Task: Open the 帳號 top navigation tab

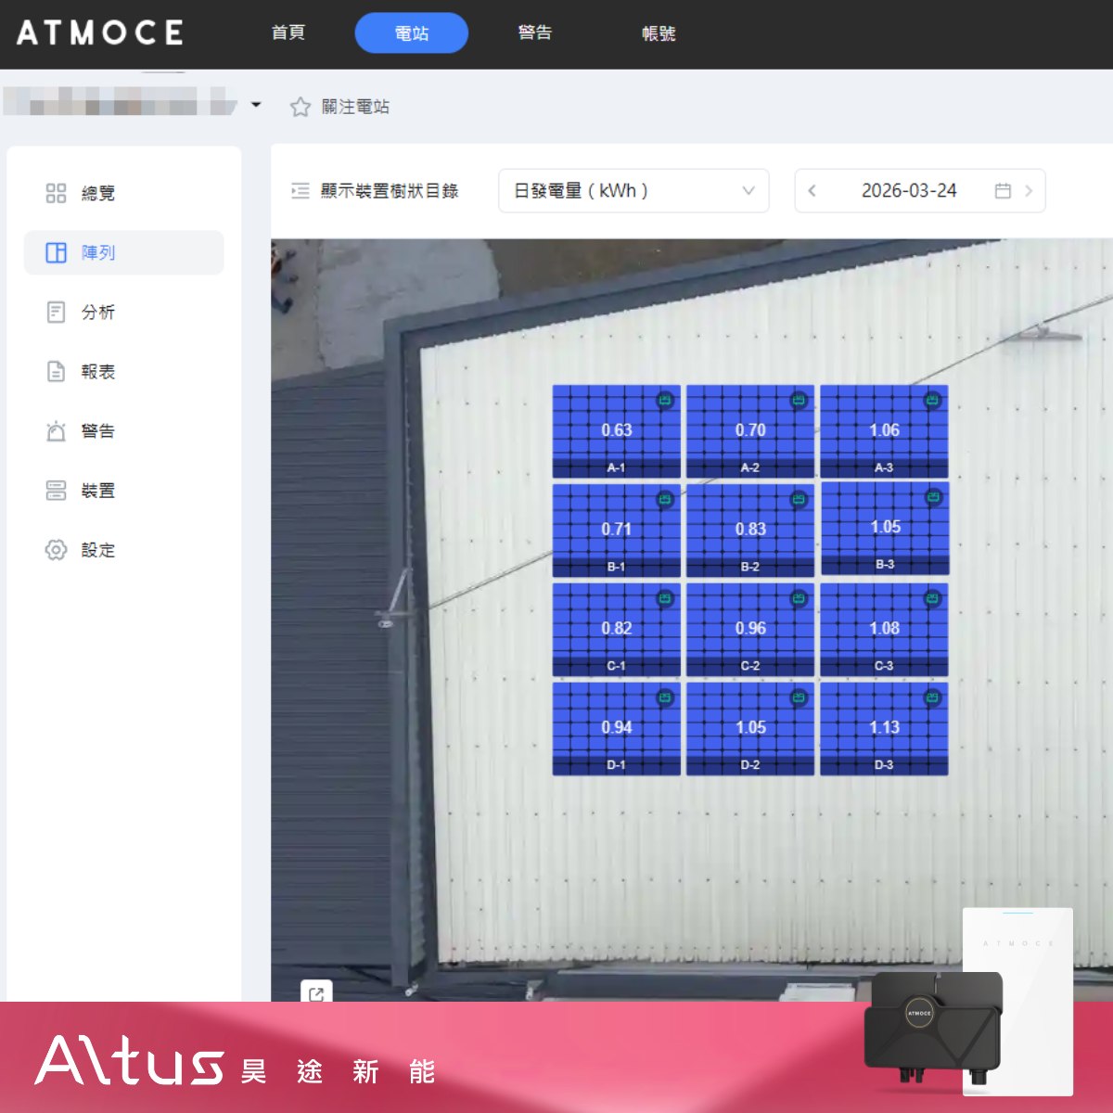Action: click(659, 33)
